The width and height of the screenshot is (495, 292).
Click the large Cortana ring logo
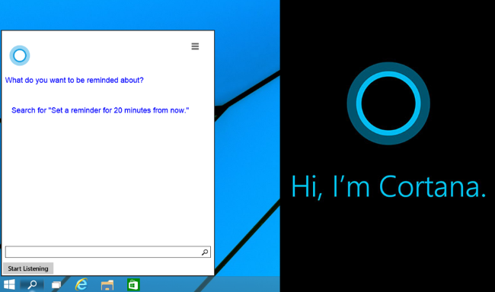(x=388, y=103)
